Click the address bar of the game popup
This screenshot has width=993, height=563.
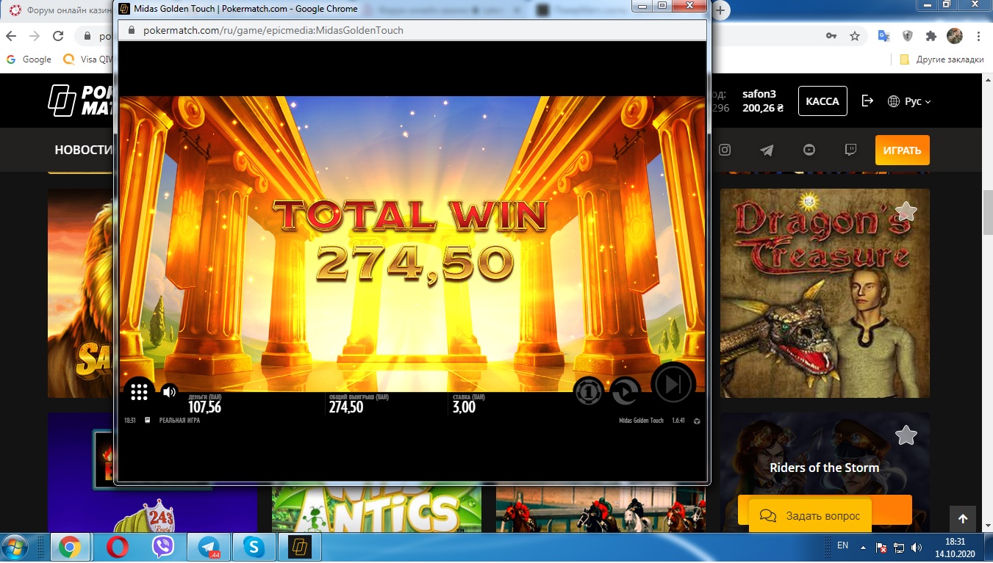point(412,30)
